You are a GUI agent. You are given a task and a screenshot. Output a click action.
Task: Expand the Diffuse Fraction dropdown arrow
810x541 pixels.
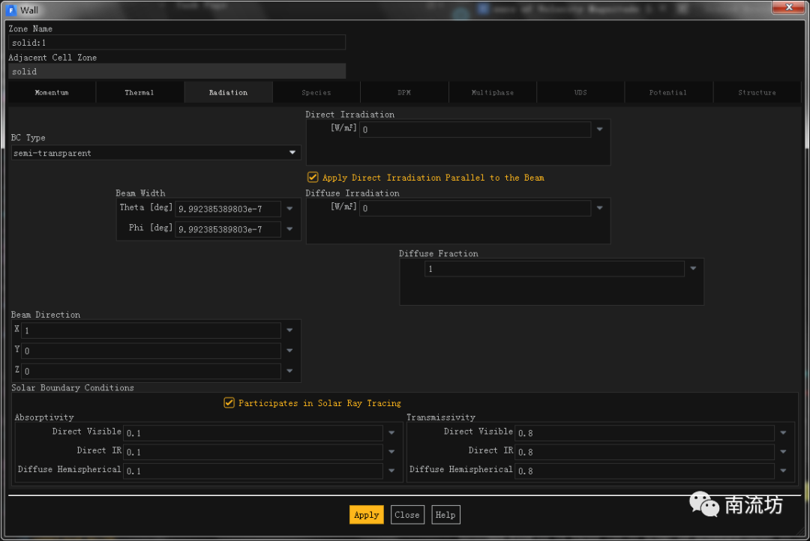pos(693,268)
